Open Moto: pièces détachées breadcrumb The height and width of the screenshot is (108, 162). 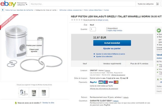tap(93, 10)
